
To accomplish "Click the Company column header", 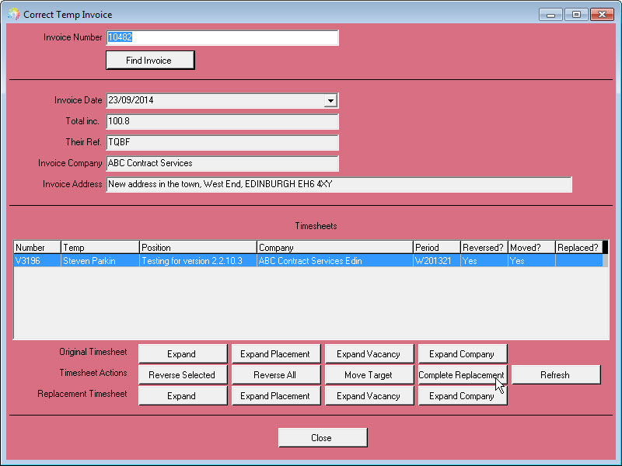I will [x=335, y=247].
